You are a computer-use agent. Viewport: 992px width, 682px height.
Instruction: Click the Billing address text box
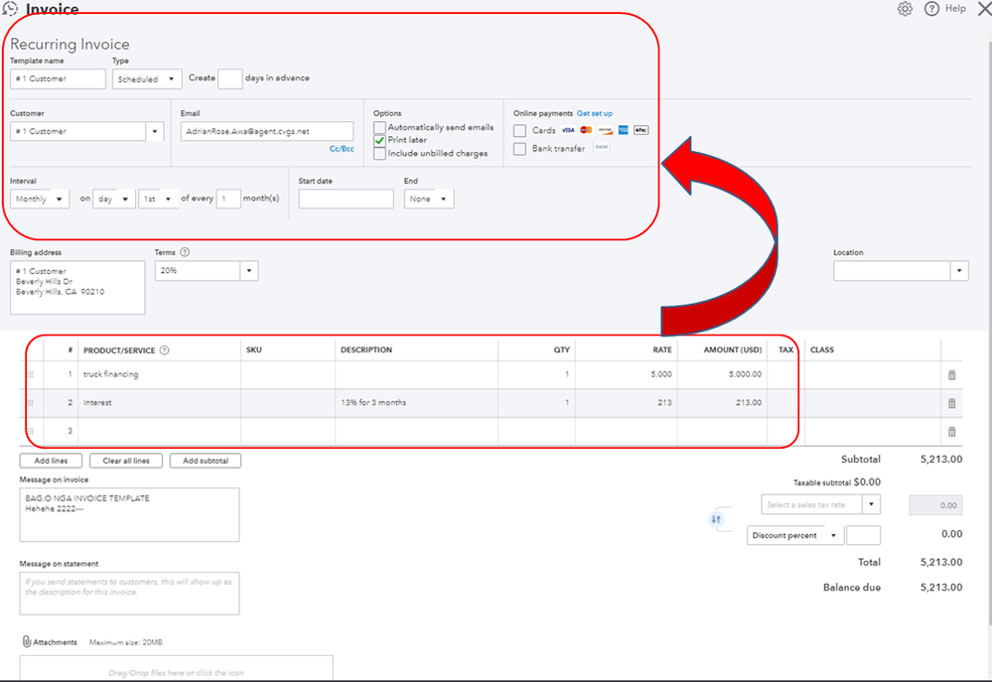point(77,288)
